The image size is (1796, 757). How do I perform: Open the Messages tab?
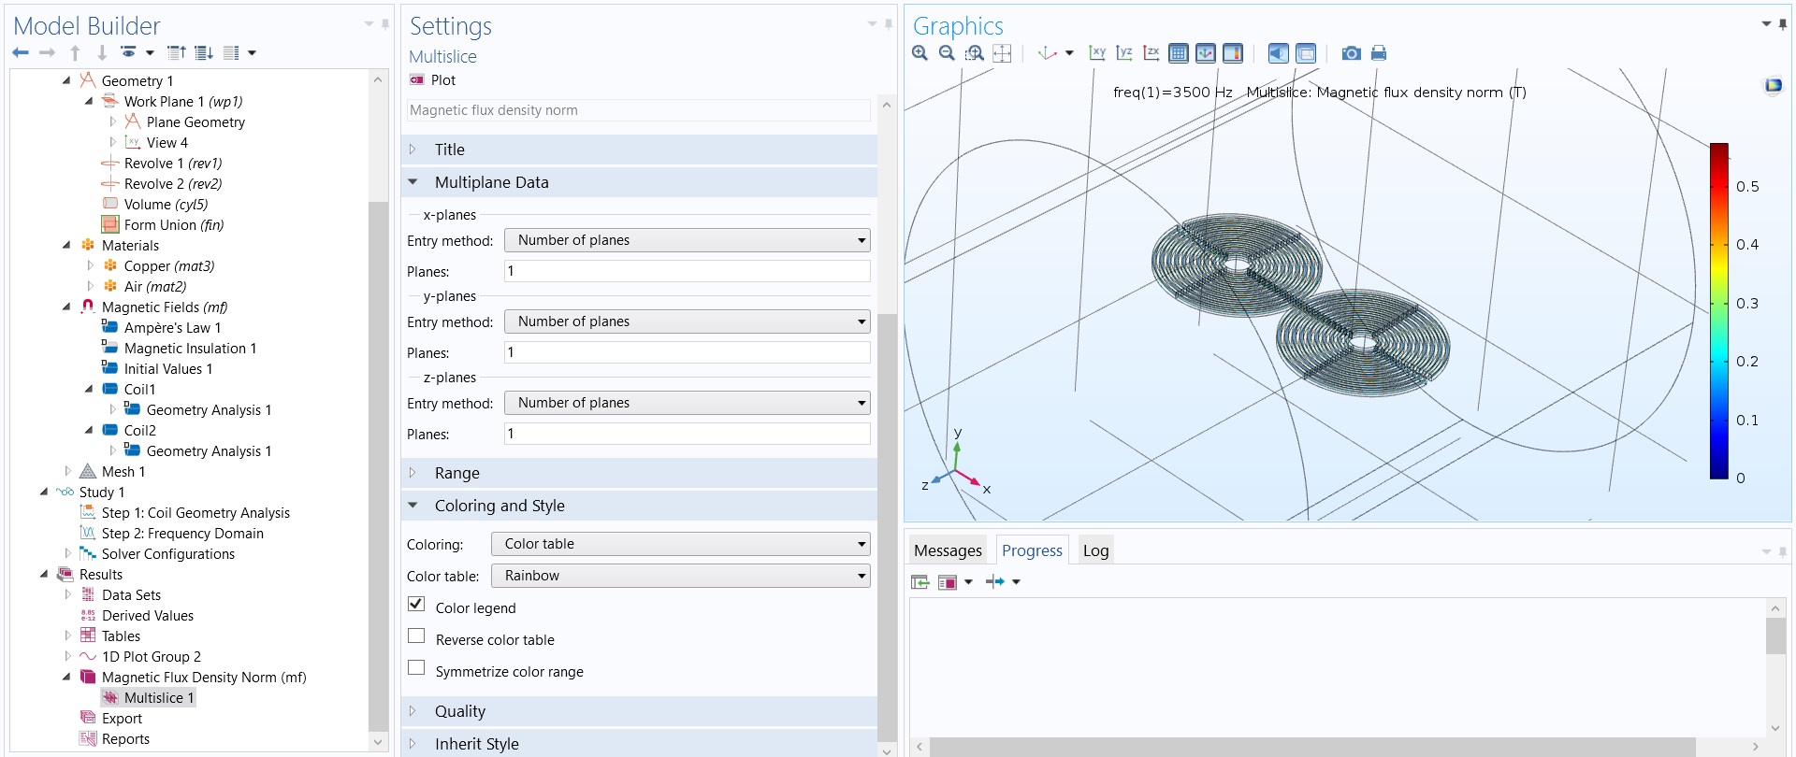pos(948,550)
